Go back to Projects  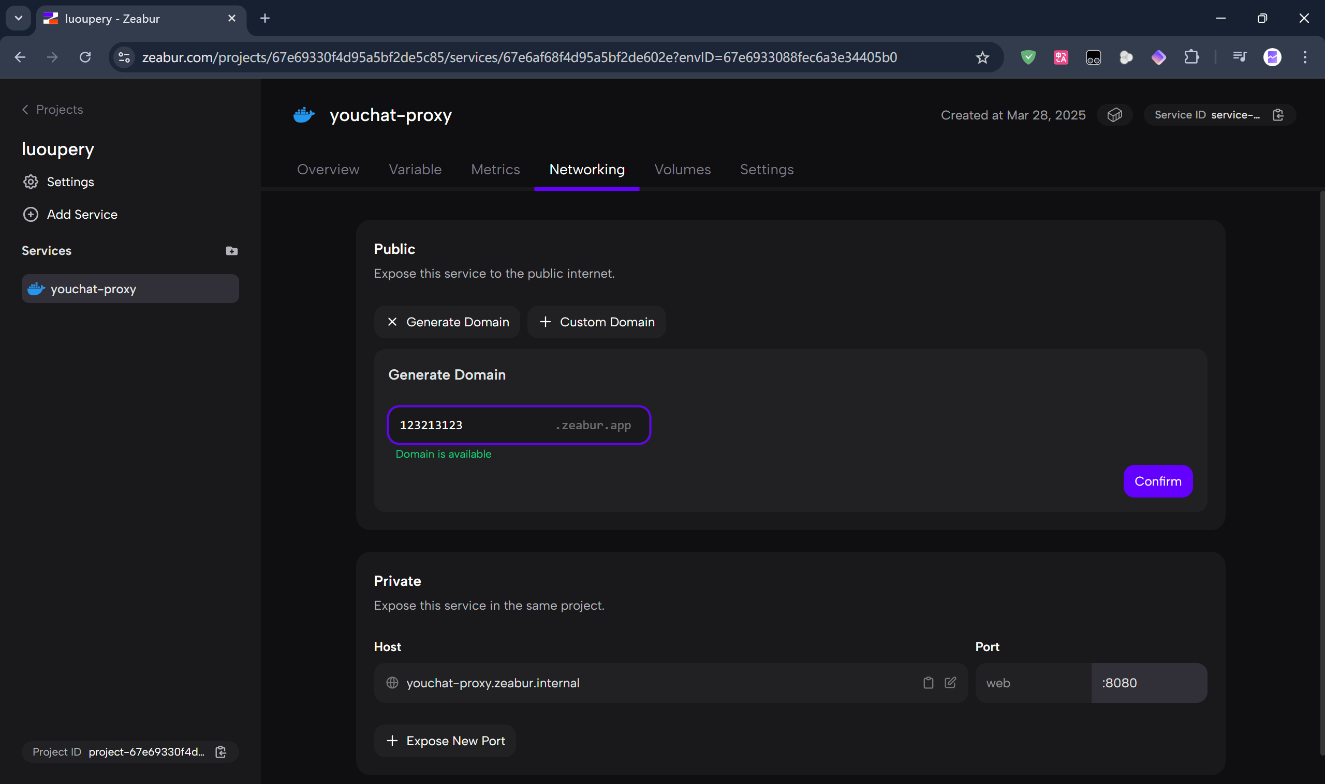click(53, 109)
